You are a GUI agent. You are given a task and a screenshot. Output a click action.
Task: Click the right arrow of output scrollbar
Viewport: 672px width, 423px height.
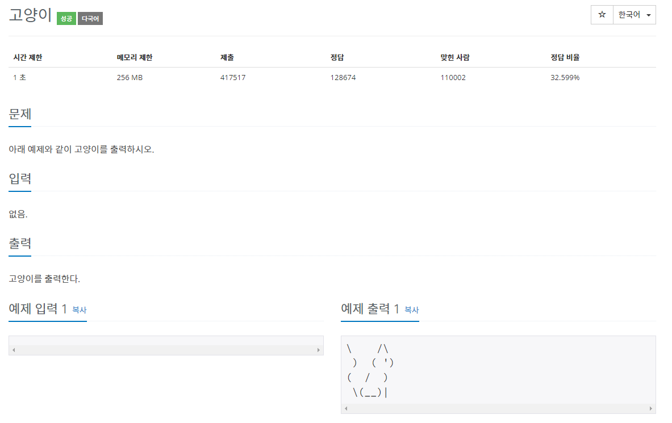click(651, 408)
